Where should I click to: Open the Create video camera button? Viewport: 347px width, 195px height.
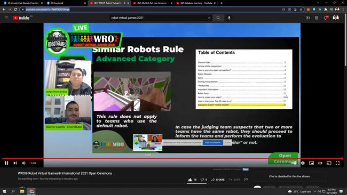point(308,18)
